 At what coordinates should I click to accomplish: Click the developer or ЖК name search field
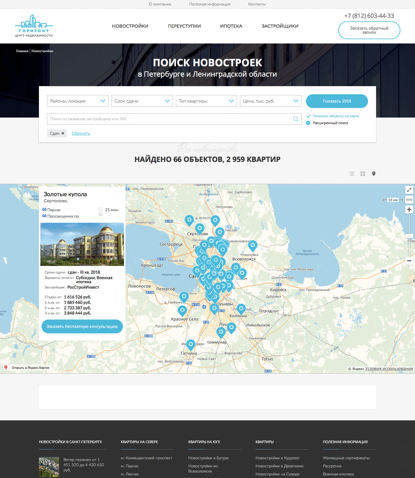click(x=174, y=119)
